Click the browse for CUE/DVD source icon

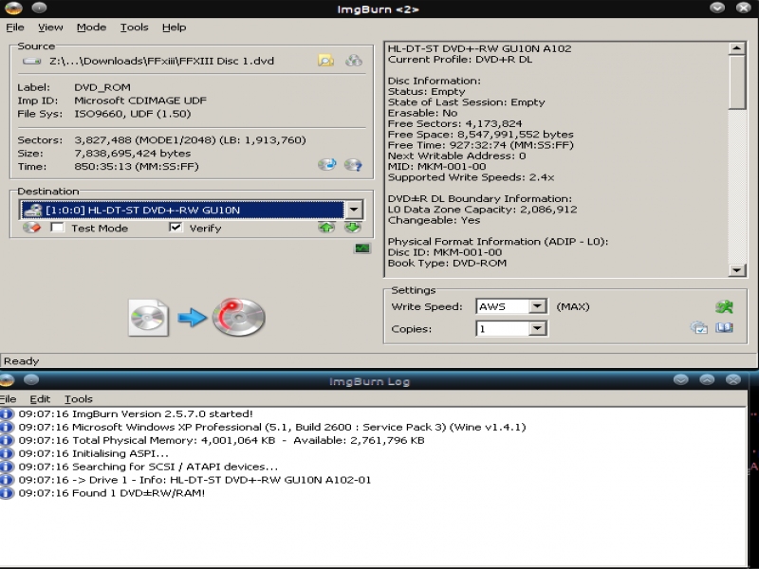[x=354, y=61]
